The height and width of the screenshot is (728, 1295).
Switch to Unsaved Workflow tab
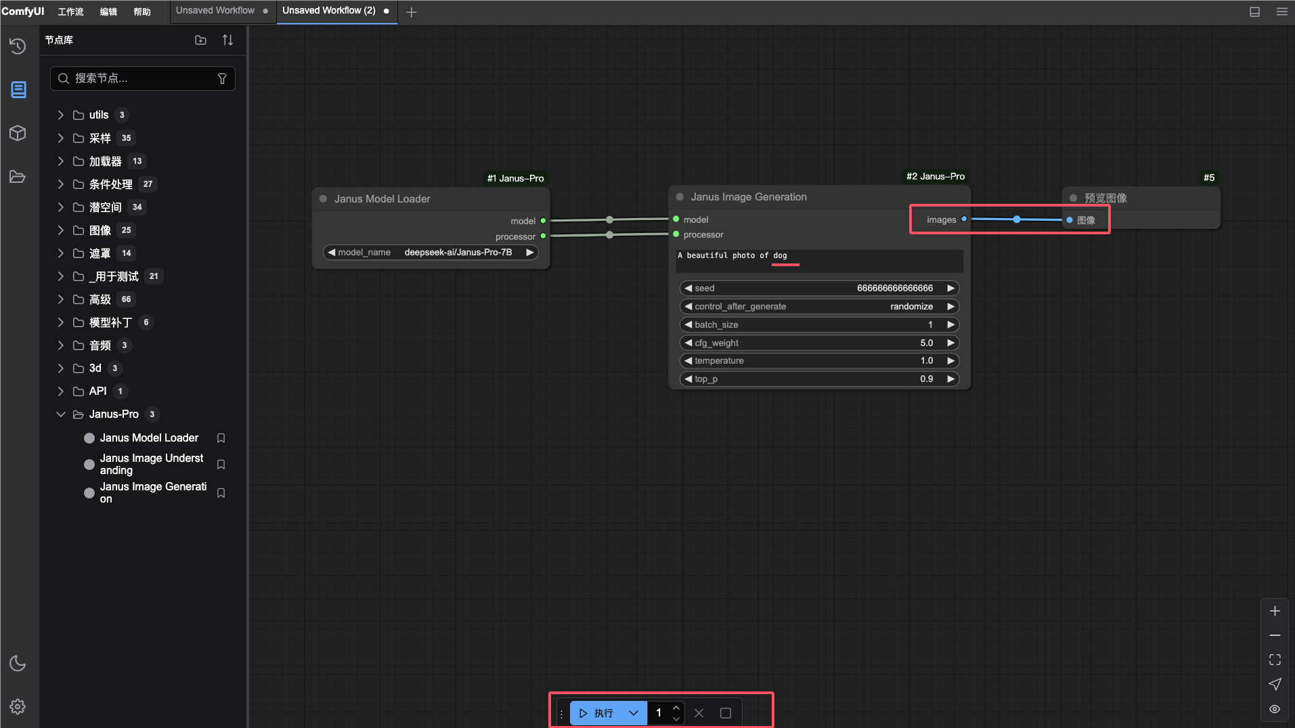[215, 11]
